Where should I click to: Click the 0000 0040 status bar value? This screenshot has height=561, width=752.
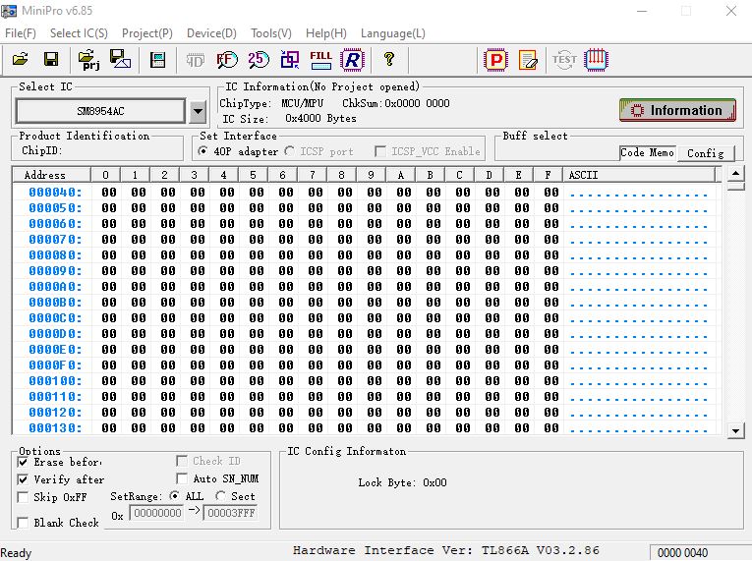coord(682,552)
